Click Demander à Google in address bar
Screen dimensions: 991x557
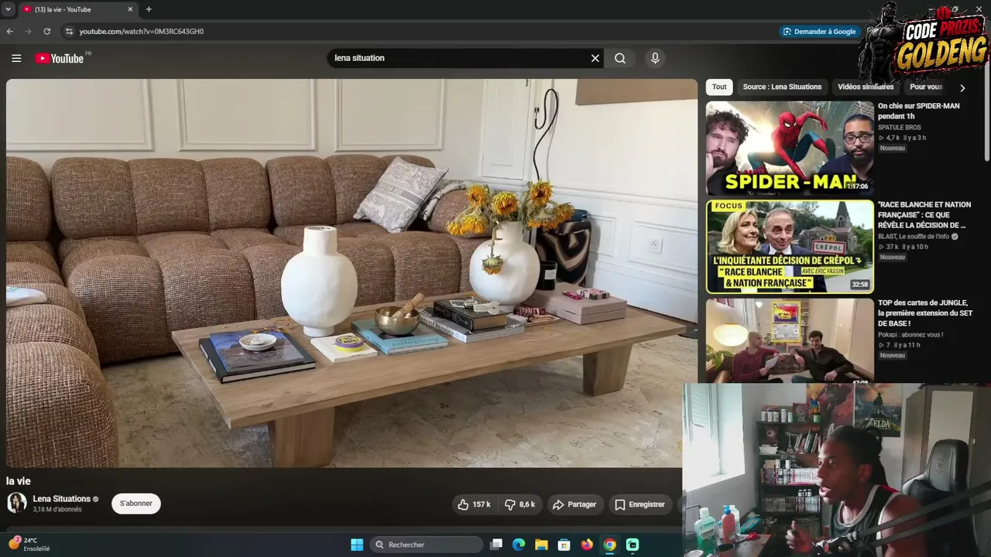coord(819,32)
